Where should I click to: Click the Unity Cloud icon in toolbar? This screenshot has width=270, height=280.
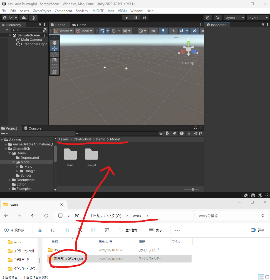click(24, 18)
